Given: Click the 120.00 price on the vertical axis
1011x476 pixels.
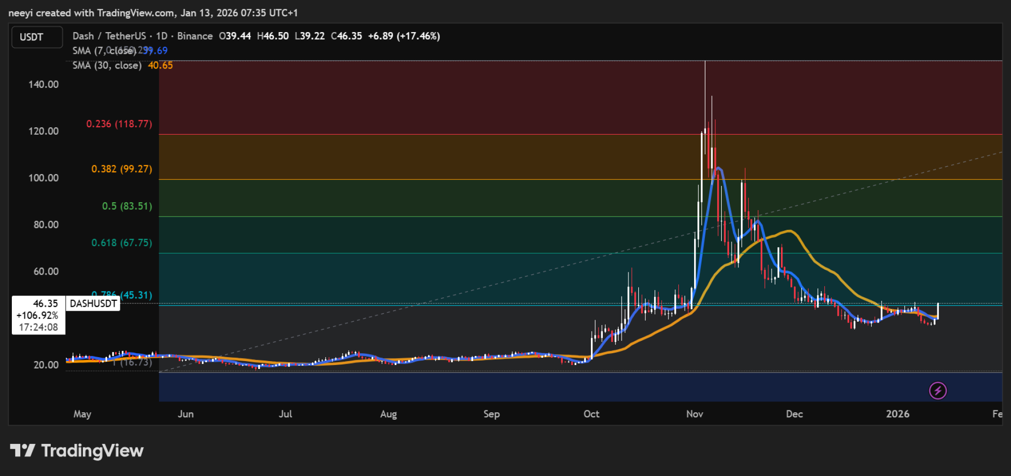Looking at the screenshot, I should [x=43, y=131].
